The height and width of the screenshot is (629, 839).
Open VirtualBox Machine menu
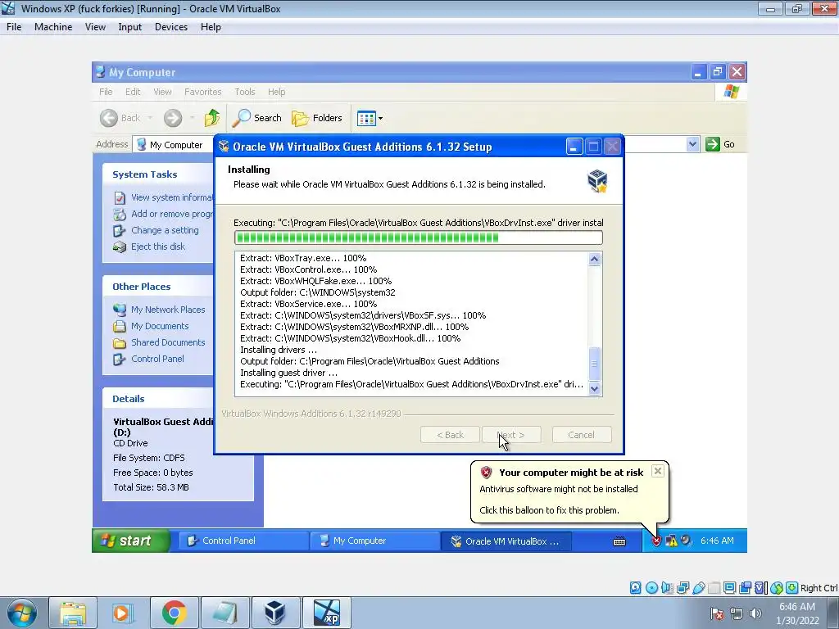pos(53,27)
